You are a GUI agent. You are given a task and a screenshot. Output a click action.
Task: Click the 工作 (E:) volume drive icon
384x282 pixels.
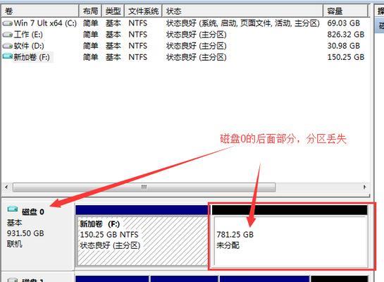(7, 35)
